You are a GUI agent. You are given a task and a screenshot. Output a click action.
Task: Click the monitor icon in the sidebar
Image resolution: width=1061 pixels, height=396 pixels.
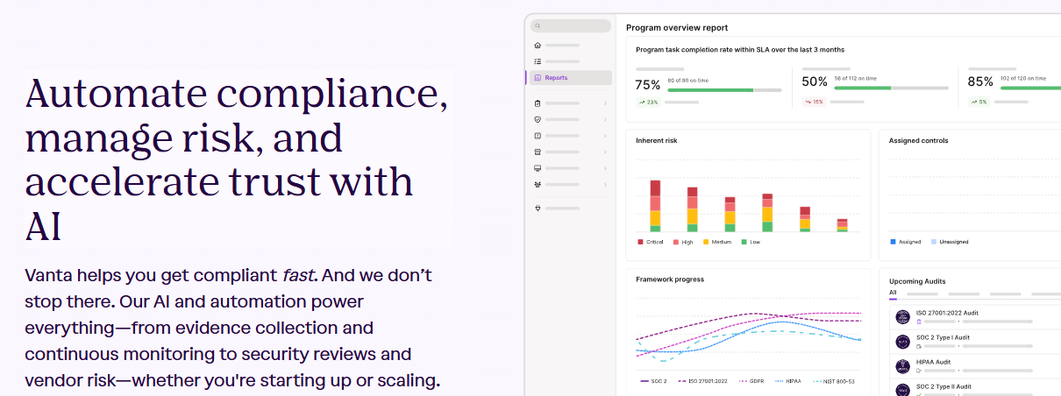point(538,167)
